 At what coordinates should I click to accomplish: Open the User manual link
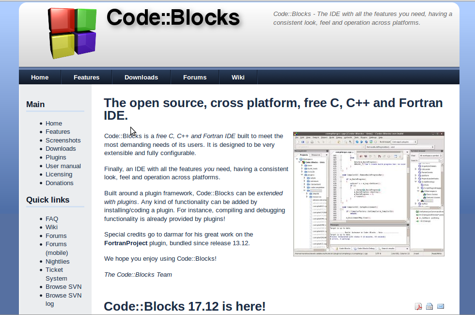tap(63, 166)
